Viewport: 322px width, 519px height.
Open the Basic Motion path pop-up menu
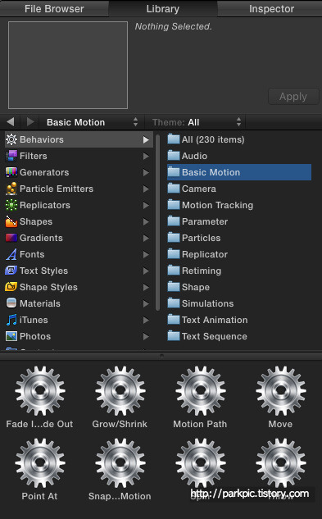coord(92,122)
